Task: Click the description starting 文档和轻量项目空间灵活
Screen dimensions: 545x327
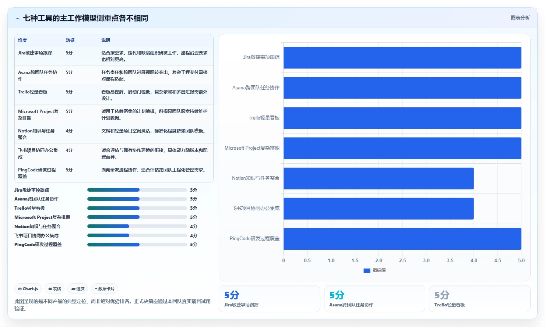Action: tap(154, 131)
